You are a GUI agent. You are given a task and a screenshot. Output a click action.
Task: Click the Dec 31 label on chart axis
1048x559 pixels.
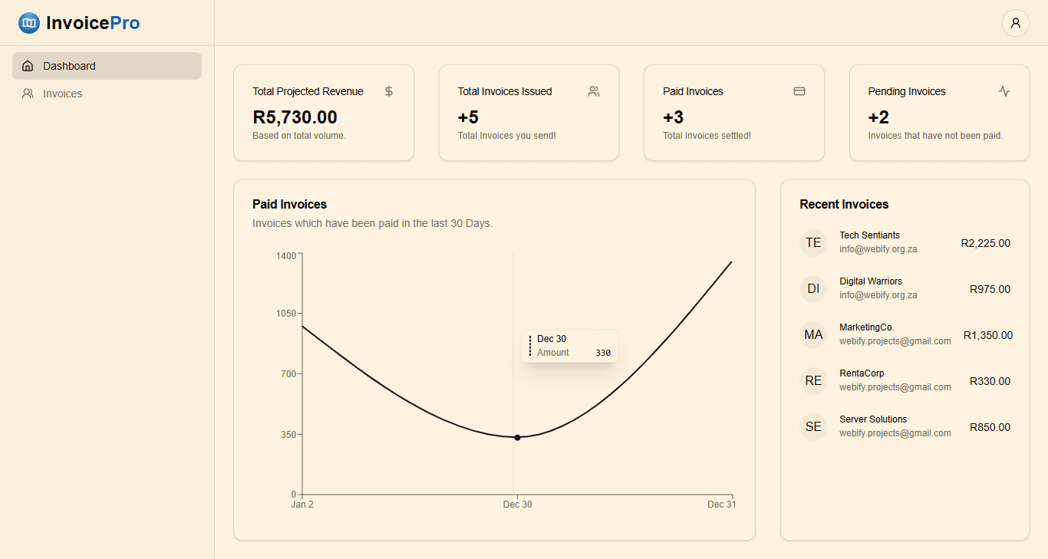pyautogui.click(x=721, y=505)
